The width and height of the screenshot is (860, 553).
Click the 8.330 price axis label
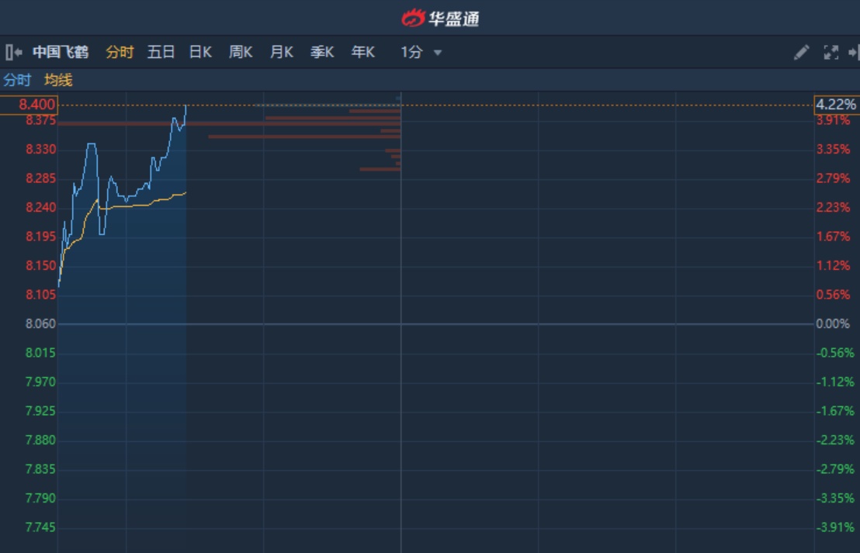point(40,149)
